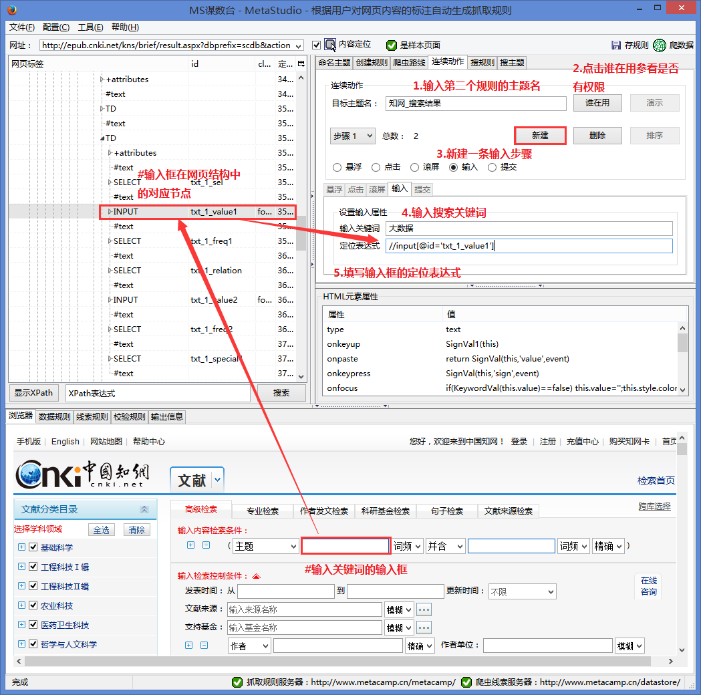Open the 文件(F) menu
701x695 pixels.
[x=22, y=27]
